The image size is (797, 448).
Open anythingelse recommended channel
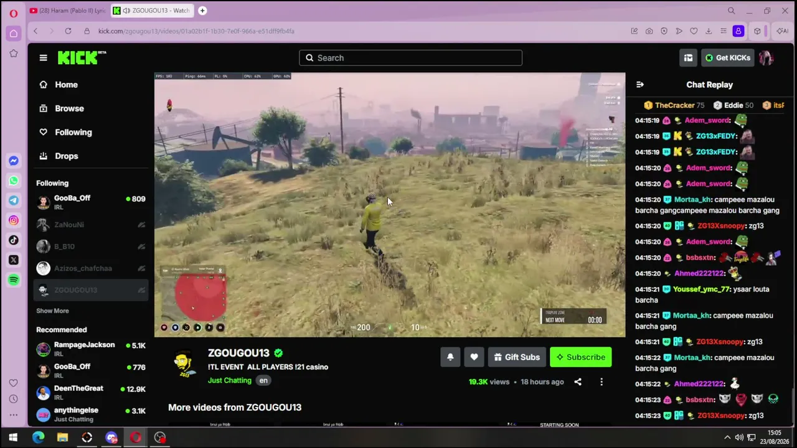(91, 414)
